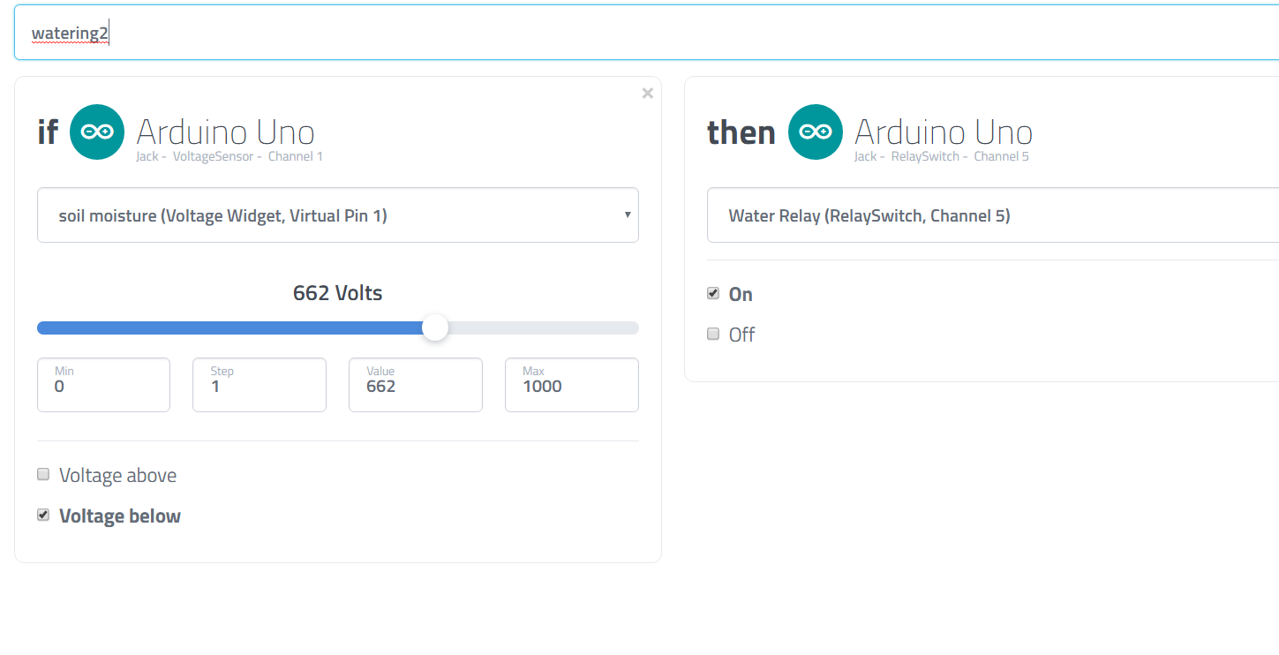The width and height of the screenshot is (1279, 655).
Task: Click the Max value field
Action: 571,385
